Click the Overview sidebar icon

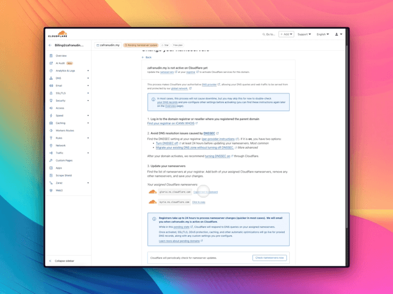pyautogui.click(x=51, y=56)
